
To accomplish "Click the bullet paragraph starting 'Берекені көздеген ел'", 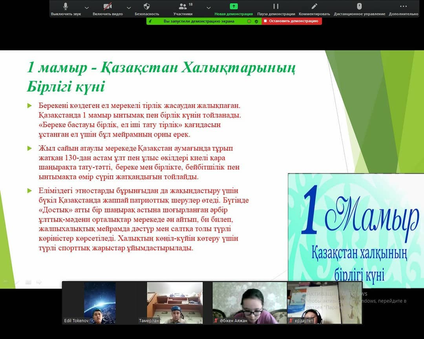I will click(140, 120).
